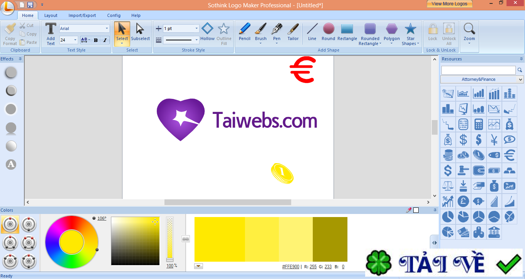Select the Taiwebs.com text on canvas
This screenshot has height=279, width=525.
point(265,120)
